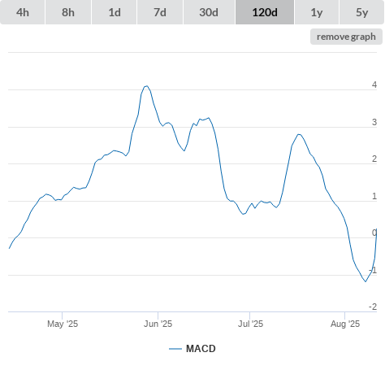Click the Aug '25 axis label
Image resolution: width=385 pixels, height=370 pixels.
click(x=345, y=324)
